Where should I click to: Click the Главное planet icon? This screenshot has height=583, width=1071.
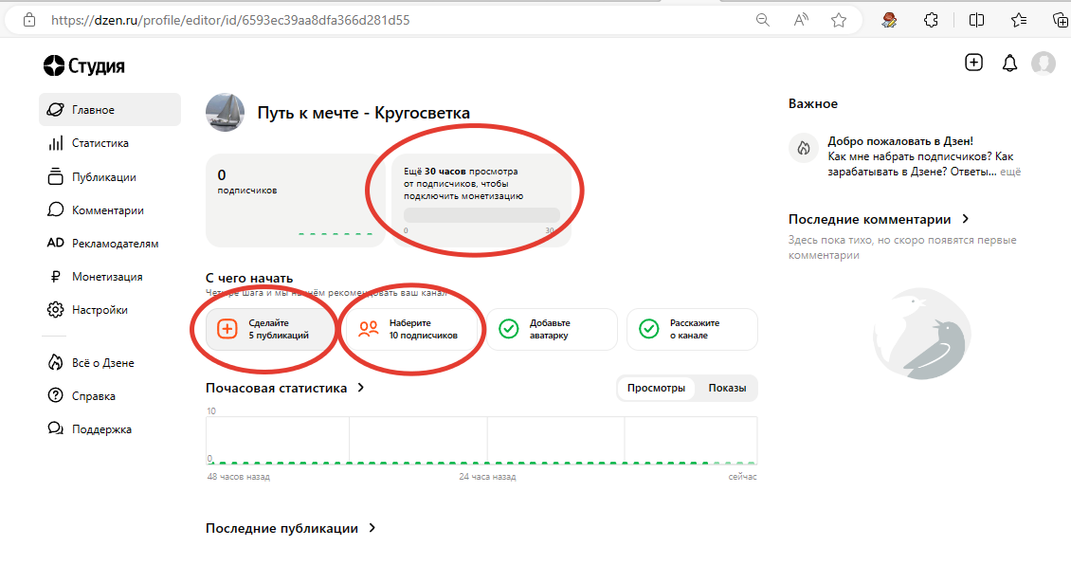55,109
